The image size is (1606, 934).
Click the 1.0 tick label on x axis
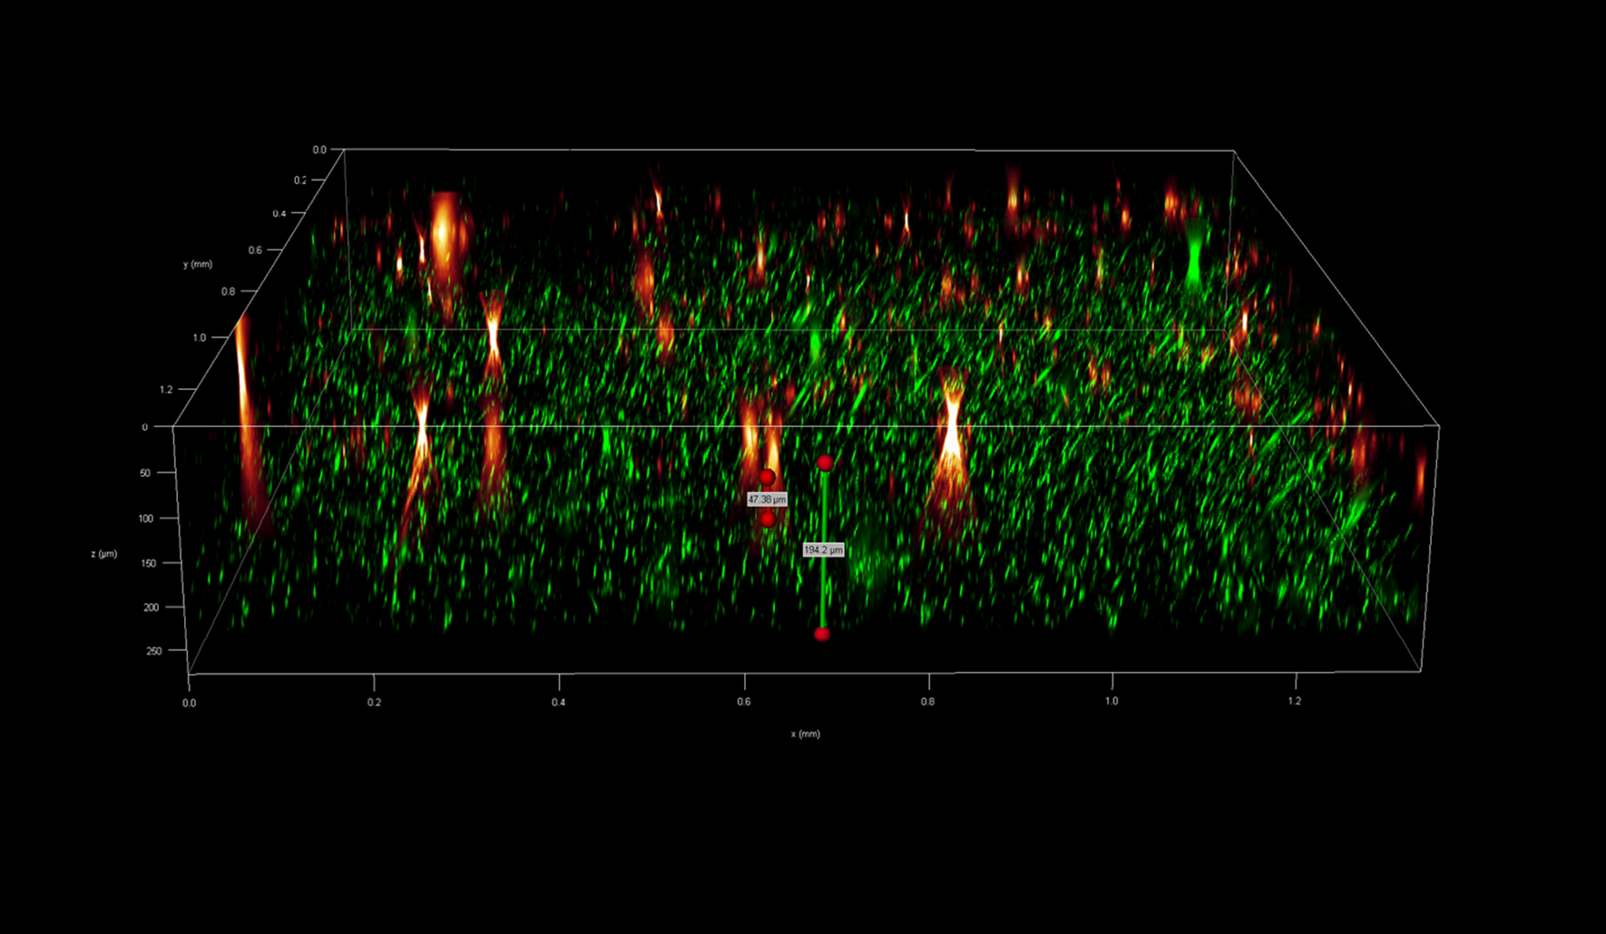pos(1111,701)
